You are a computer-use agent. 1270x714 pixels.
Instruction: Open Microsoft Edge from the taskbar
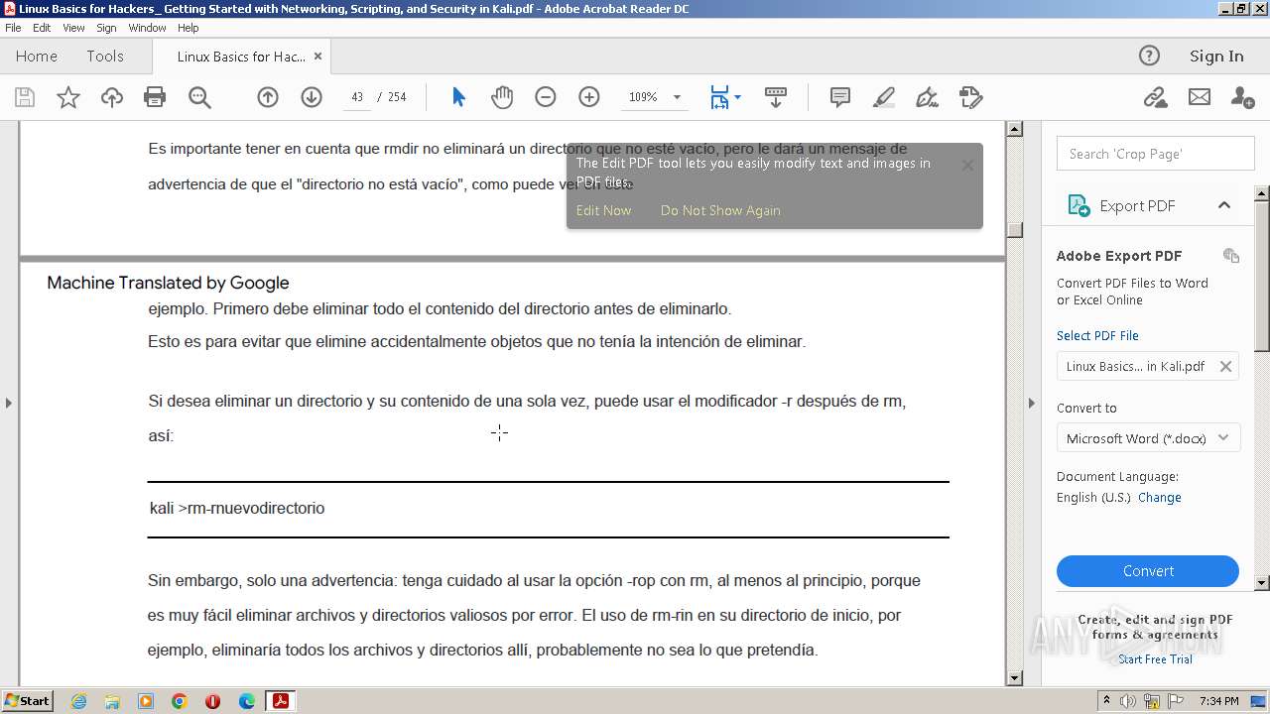pyautogui.click(x=247, y=701)
